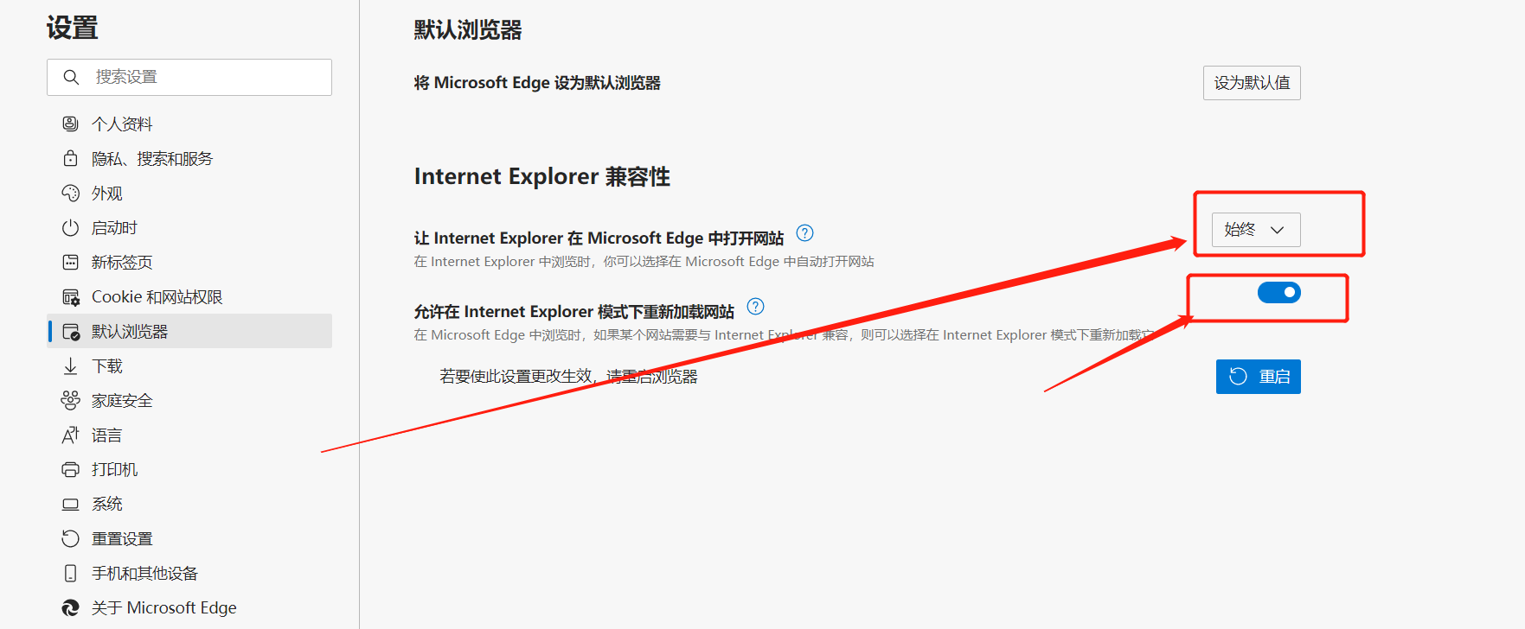Click the 语言 language icon
Image resolution: width=1525 pixels, height=629 pixels.
(70, 435)
